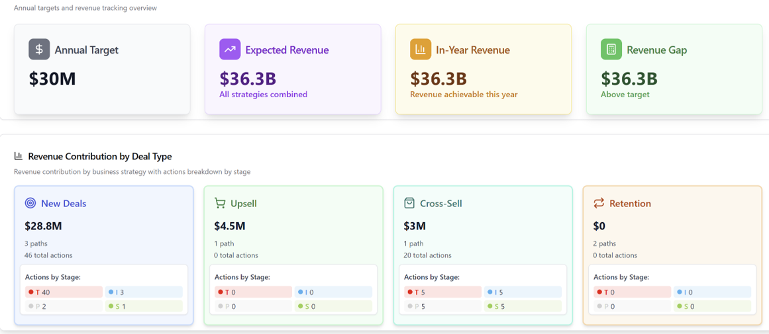Click the Expected Revenue card title
This screenshot has height=334, width=769.
(x=287, y=50)
